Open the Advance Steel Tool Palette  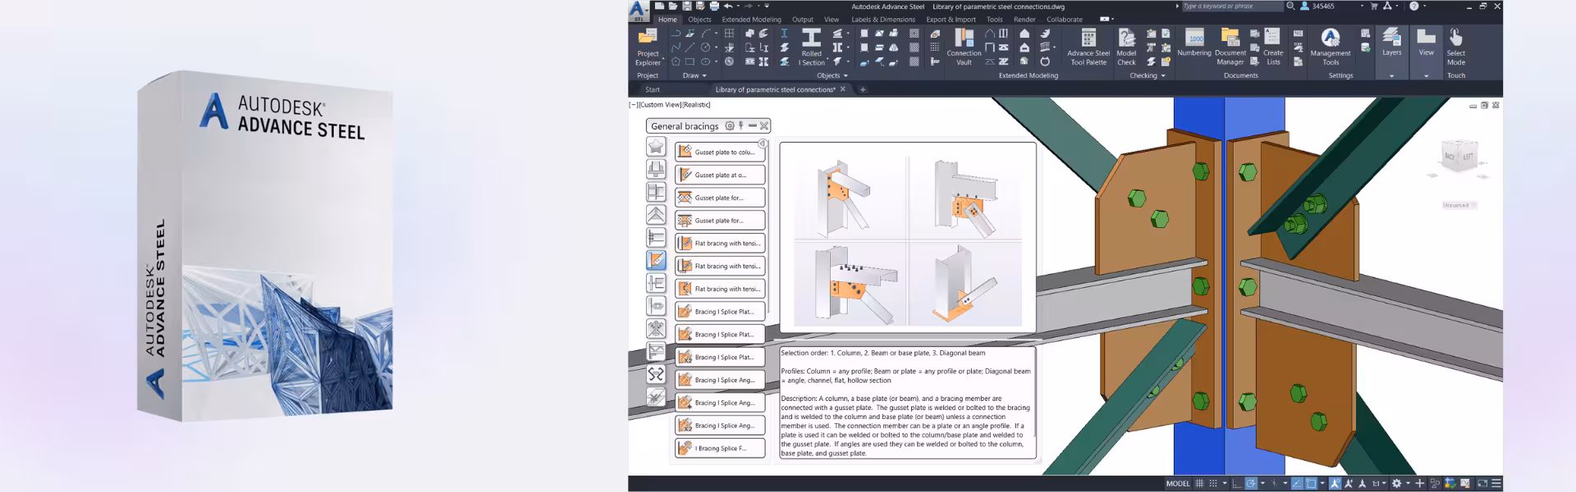click(1088, 47)
